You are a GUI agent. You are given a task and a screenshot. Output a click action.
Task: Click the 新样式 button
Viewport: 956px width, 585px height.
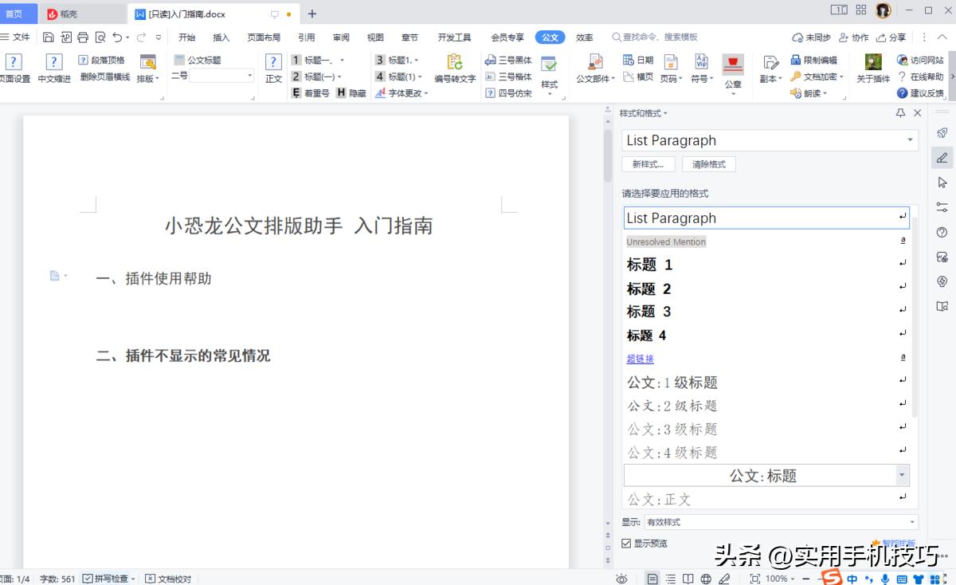[648, 163]
